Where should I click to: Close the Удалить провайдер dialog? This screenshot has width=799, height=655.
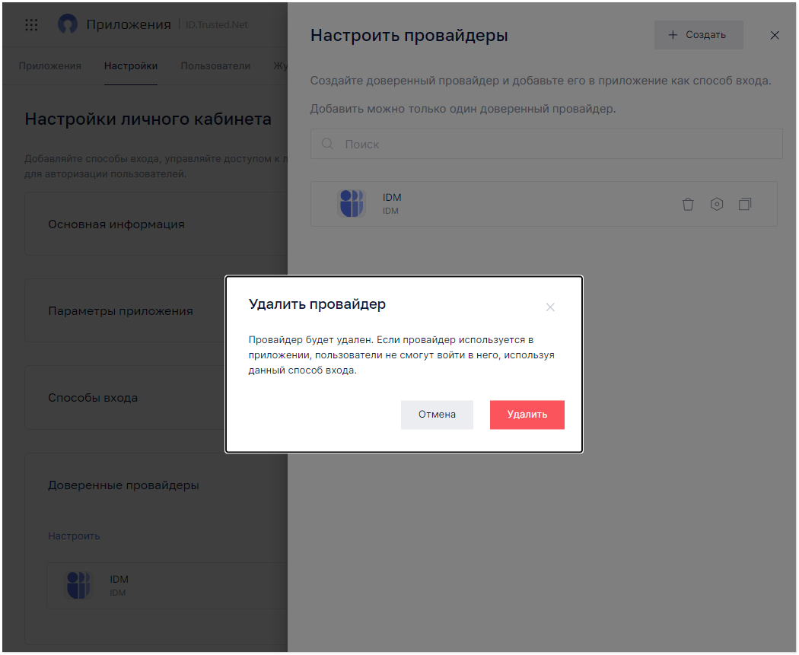550,307
